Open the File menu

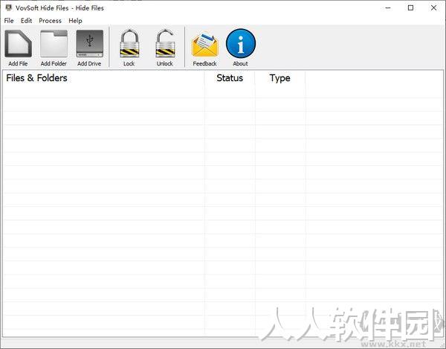click(x=9, y=21)
